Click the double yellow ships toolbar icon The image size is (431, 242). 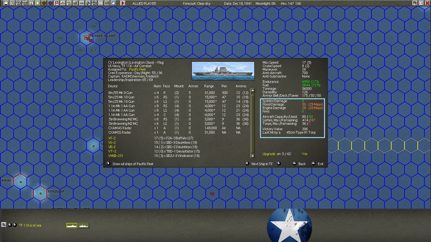69,3
